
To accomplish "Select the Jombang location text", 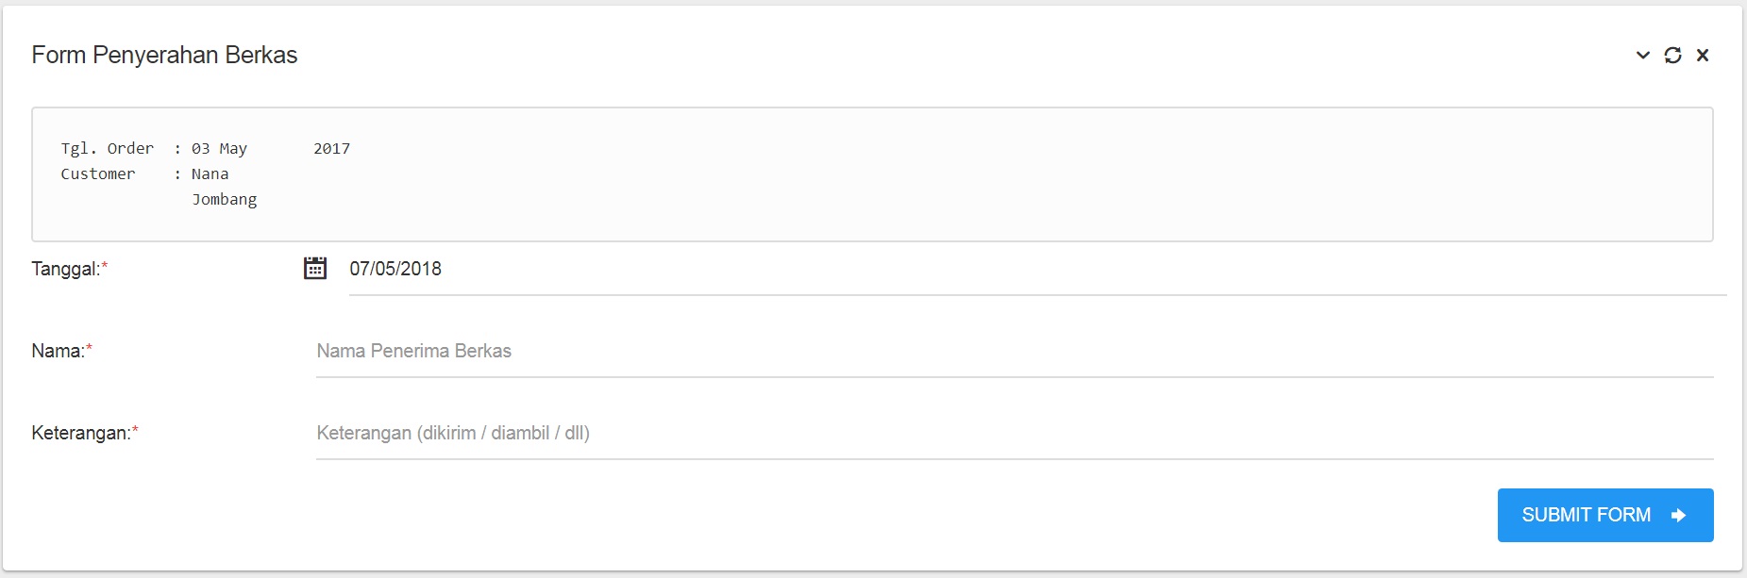I will pyautogui.click(x=225, y=199).
